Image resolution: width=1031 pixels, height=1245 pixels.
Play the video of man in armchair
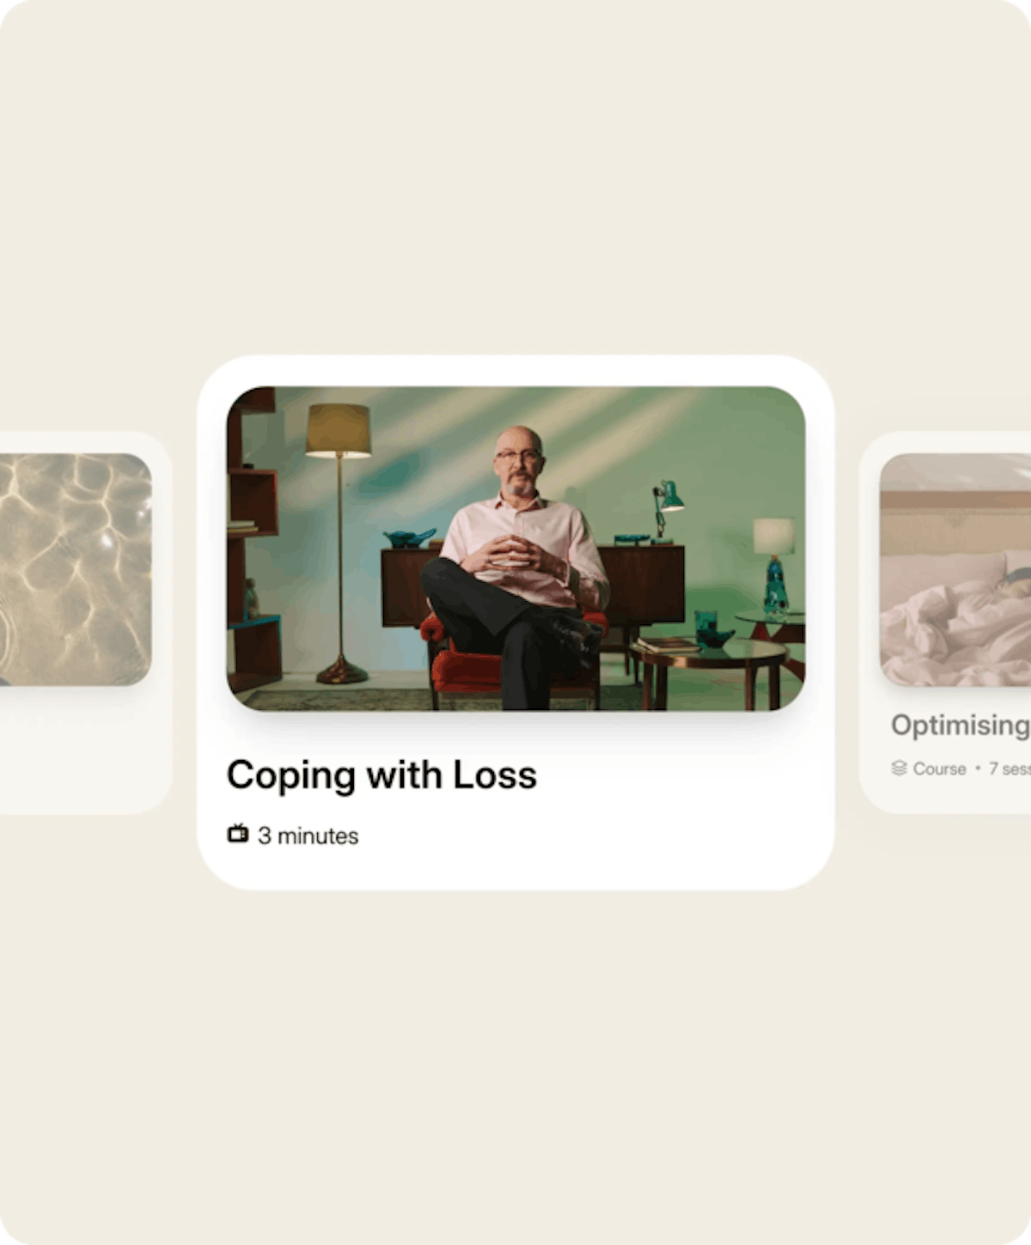[x=515, y=548]
